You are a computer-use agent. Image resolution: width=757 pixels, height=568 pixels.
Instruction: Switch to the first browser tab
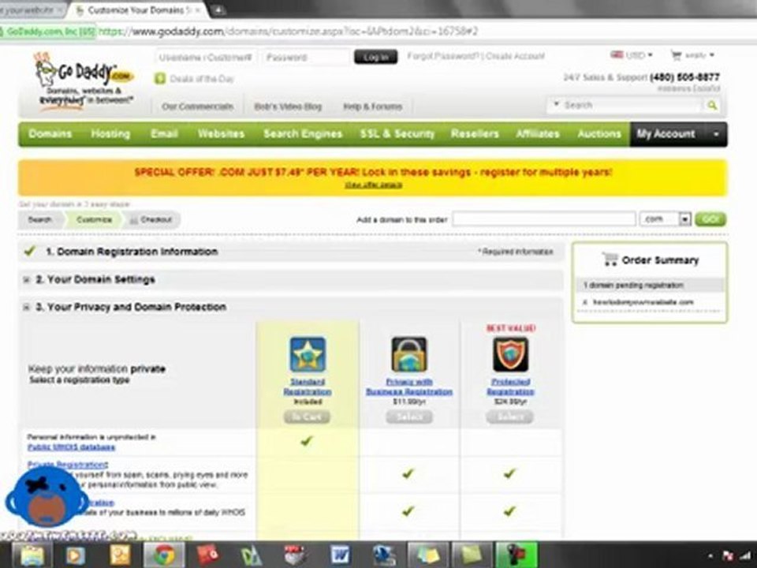[32, 9]
